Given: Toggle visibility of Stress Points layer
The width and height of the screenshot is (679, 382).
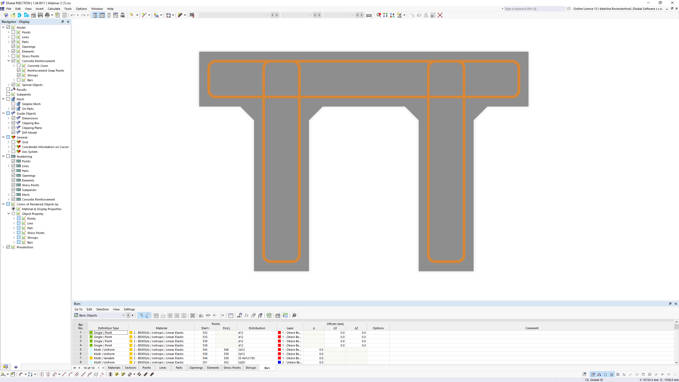Looking at the screenshot, I should [x=13, y=56].
